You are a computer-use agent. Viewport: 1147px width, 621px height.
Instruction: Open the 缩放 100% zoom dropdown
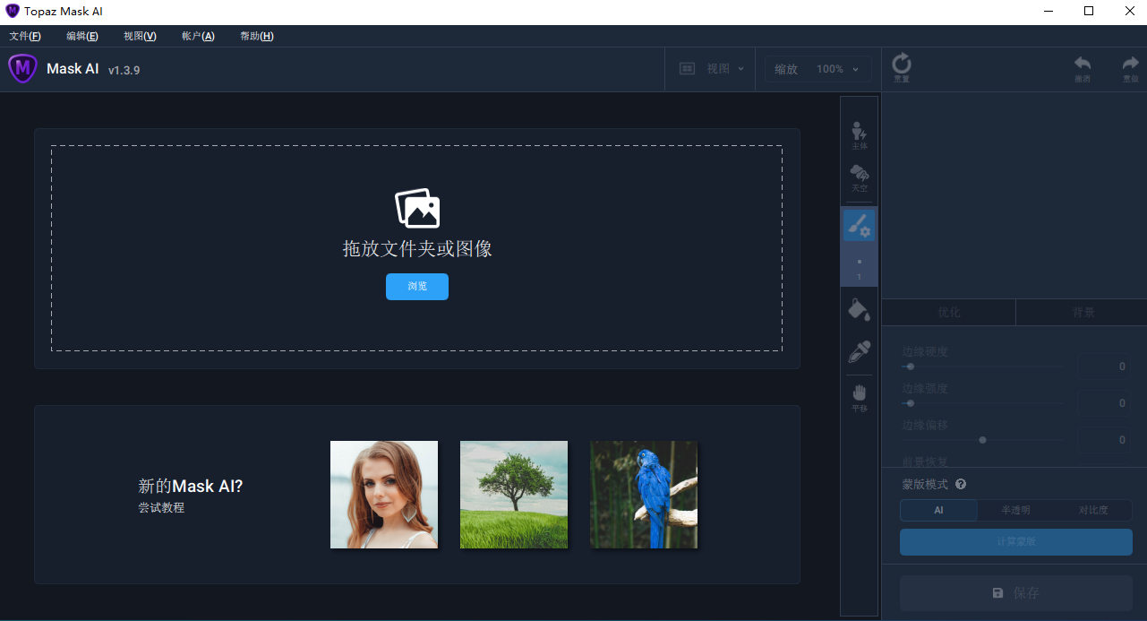817,69
